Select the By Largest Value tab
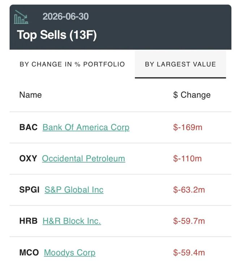The image size is (241, 273). click(x=180, y=64)
